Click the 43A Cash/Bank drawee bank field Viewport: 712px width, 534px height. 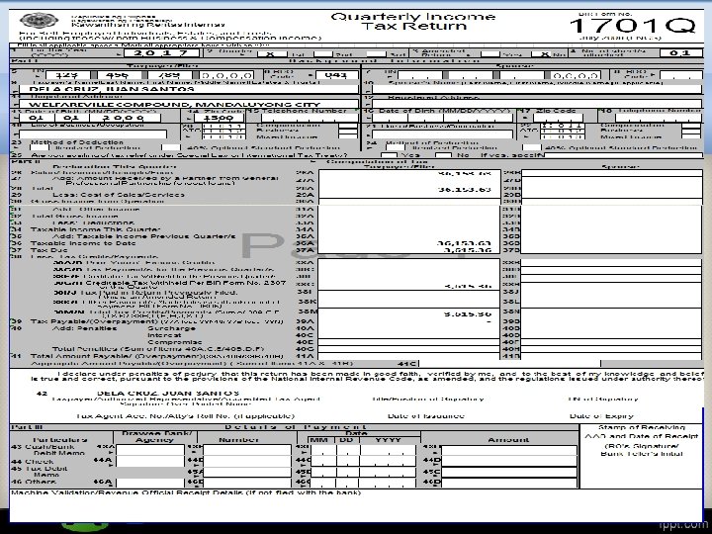(x=150, y=450)
